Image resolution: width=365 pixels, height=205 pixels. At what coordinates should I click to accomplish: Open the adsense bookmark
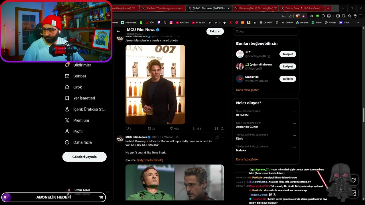(x=302, y=22)
